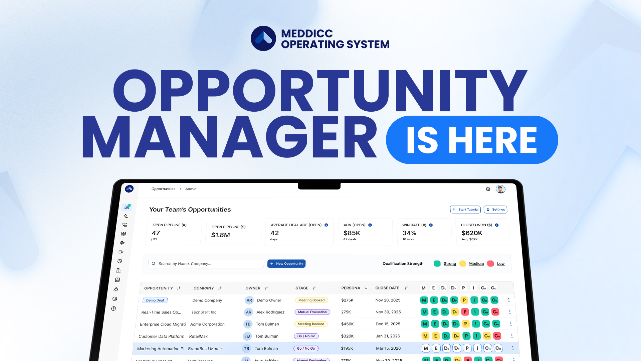Toggle the M column header badge
This screenshot has height=361, width=641.
pyautogui.click(x=424, y=288)
